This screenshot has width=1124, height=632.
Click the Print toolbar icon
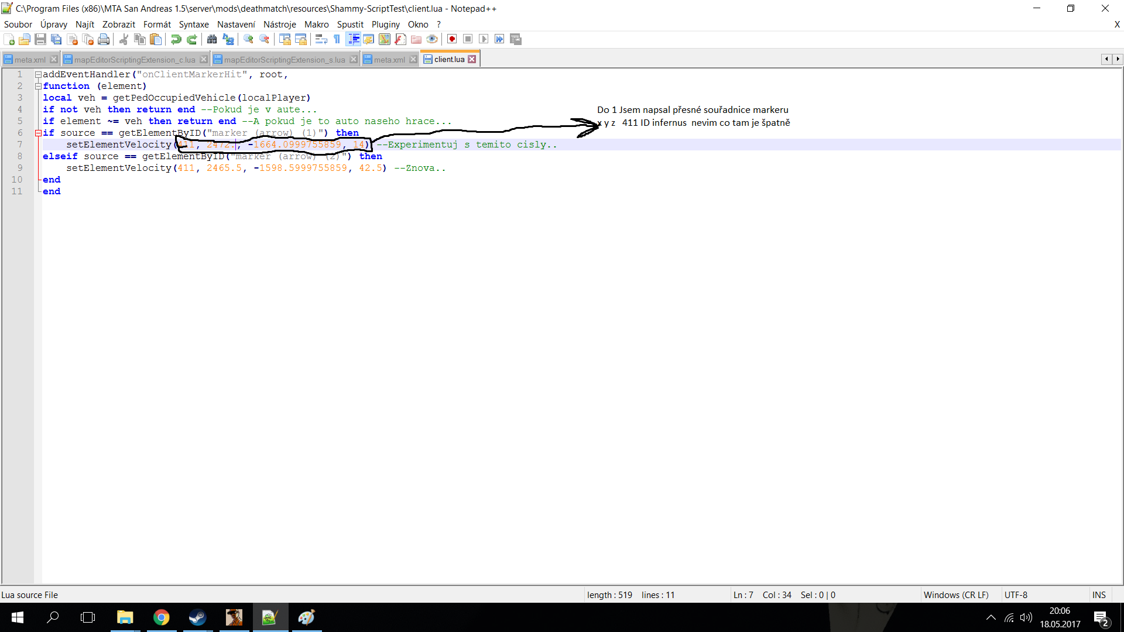coord(104,39)
